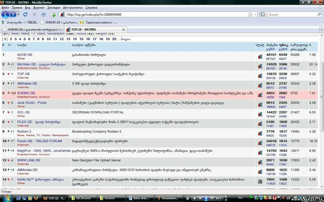This screenshot has width=324, height=202.
Task: Open the address bar history dropdown
Action: 255,14
